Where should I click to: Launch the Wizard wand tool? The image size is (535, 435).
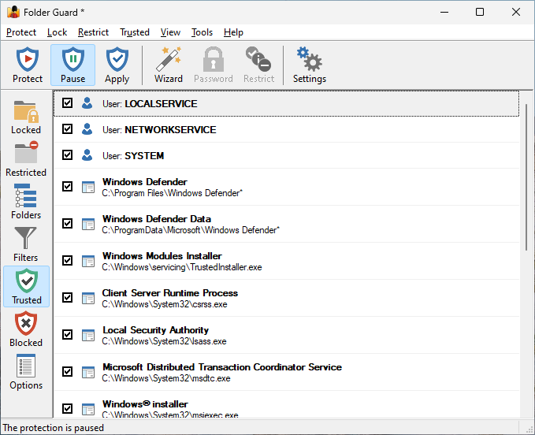pos(168,65)
